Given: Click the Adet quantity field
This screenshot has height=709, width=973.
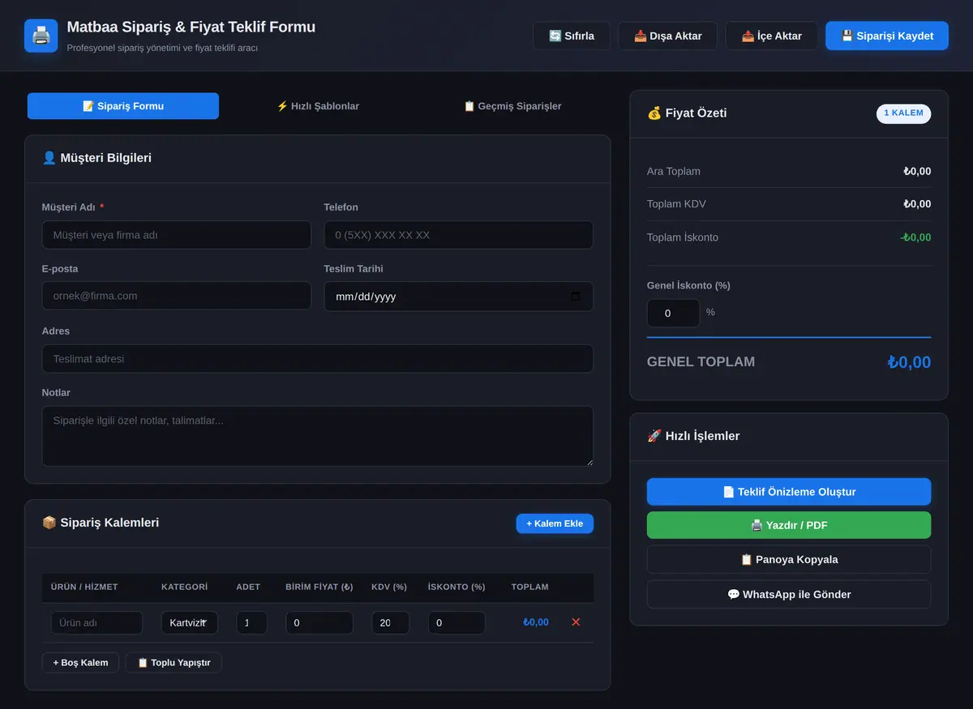Looking at the screenshot, I should point(251,622).
